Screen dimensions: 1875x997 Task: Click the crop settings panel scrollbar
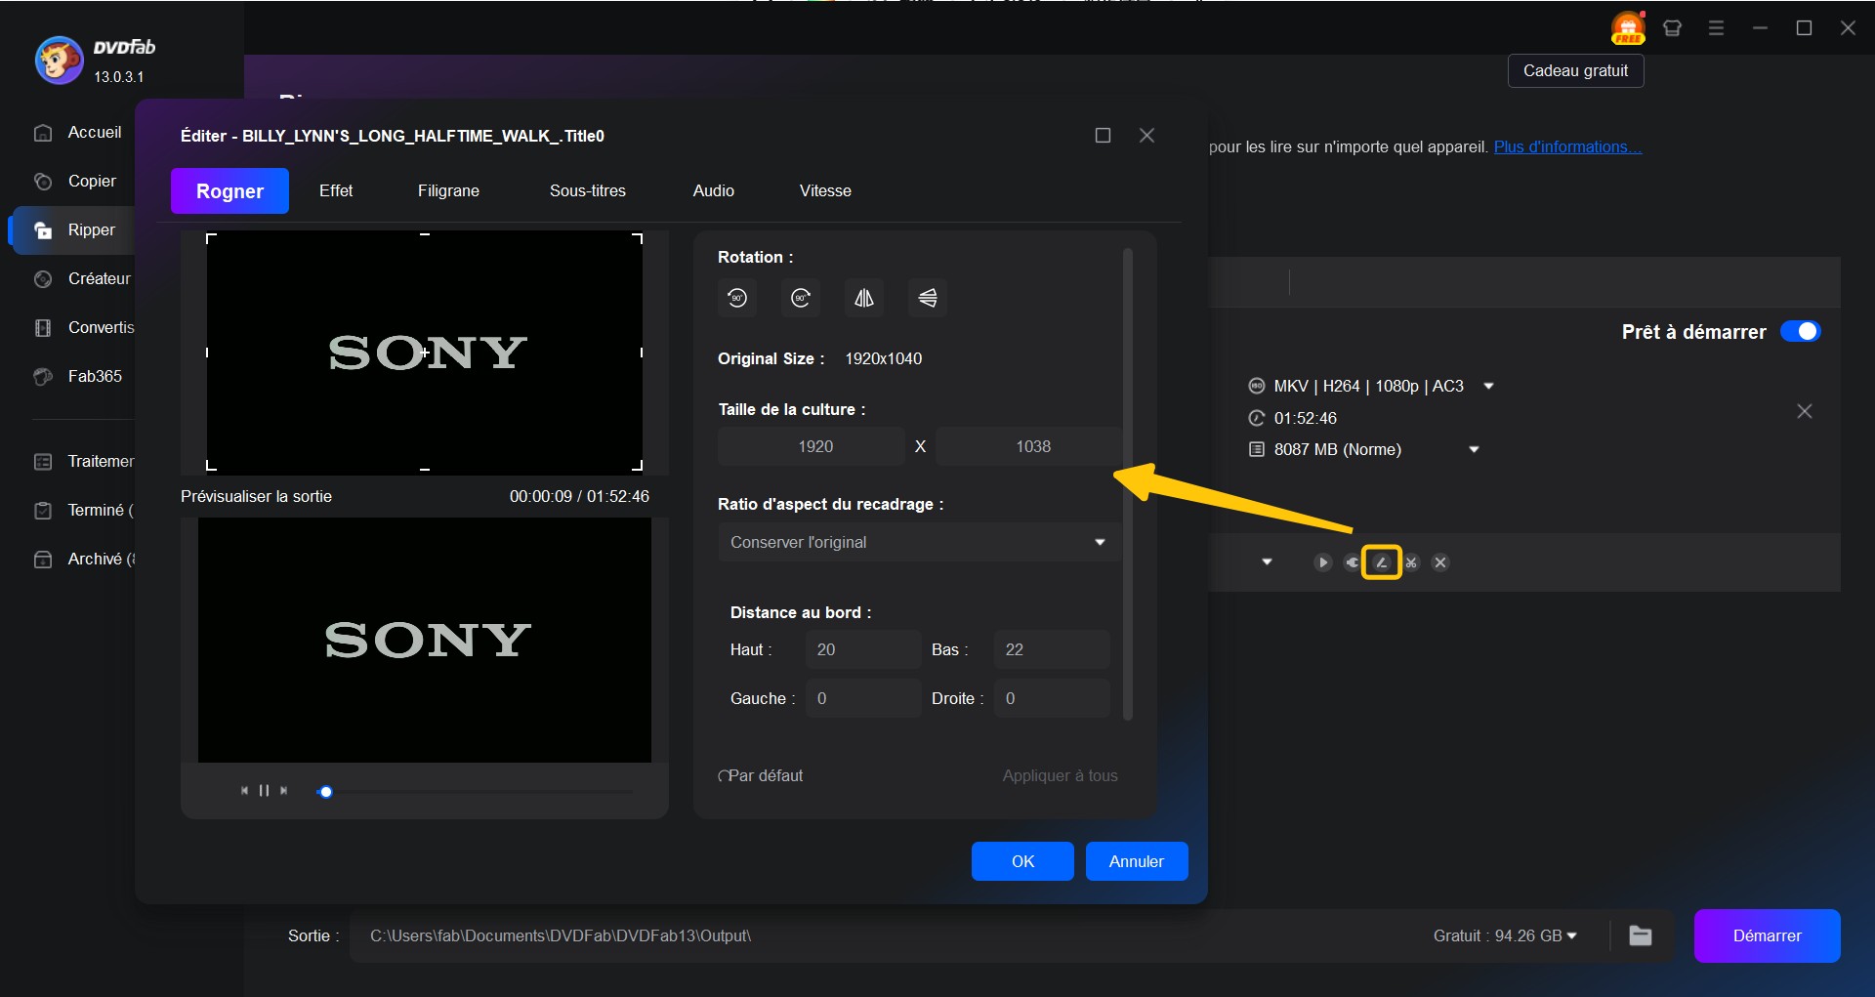tap(1128, 483)
